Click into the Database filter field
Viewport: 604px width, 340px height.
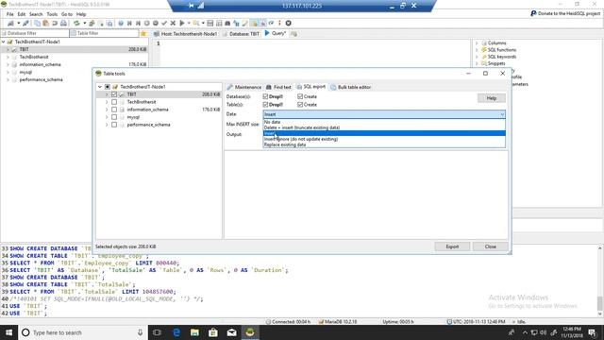click(x=35, y=34)
